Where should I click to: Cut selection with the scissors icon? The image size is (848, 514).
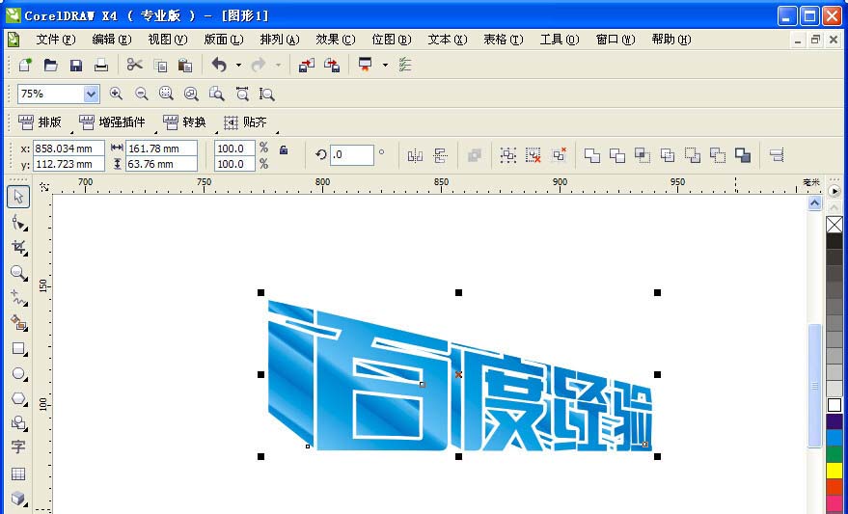coord(135,66)
